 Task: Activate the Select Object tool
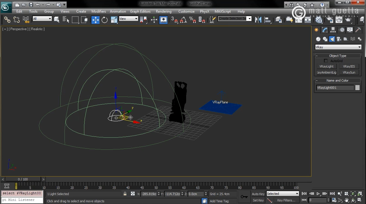[57, 20]
